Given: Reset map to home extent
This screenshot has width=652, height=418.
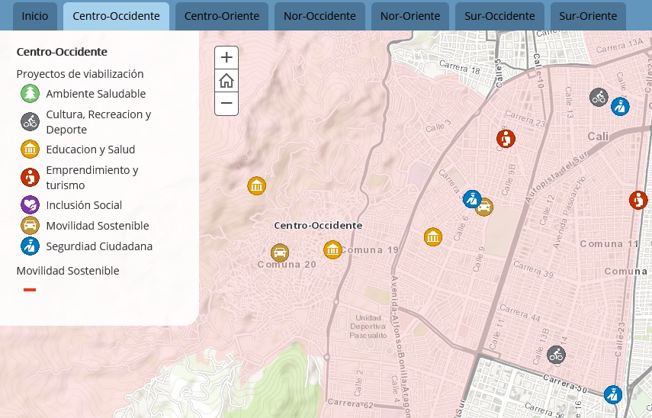Looking at the screenshot, I should tap(226, 81).
